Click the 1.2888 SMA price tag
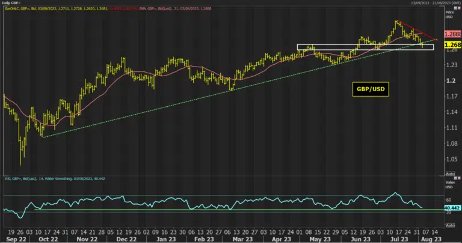The width and height of the screenshot is (462, 243). click(452, 34)
